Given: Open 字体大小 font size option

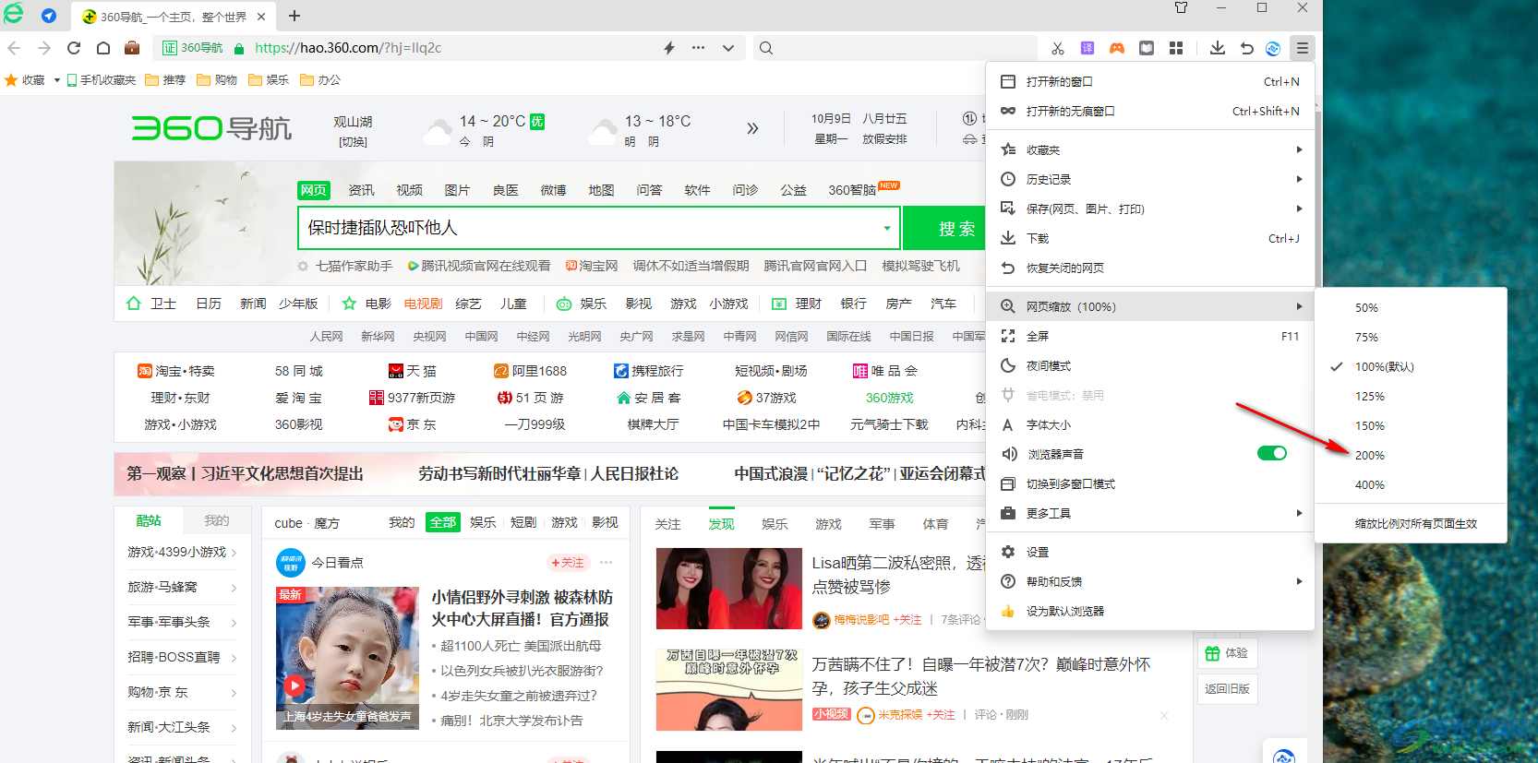Looking at the screenshot, I should coord(1150,424).
